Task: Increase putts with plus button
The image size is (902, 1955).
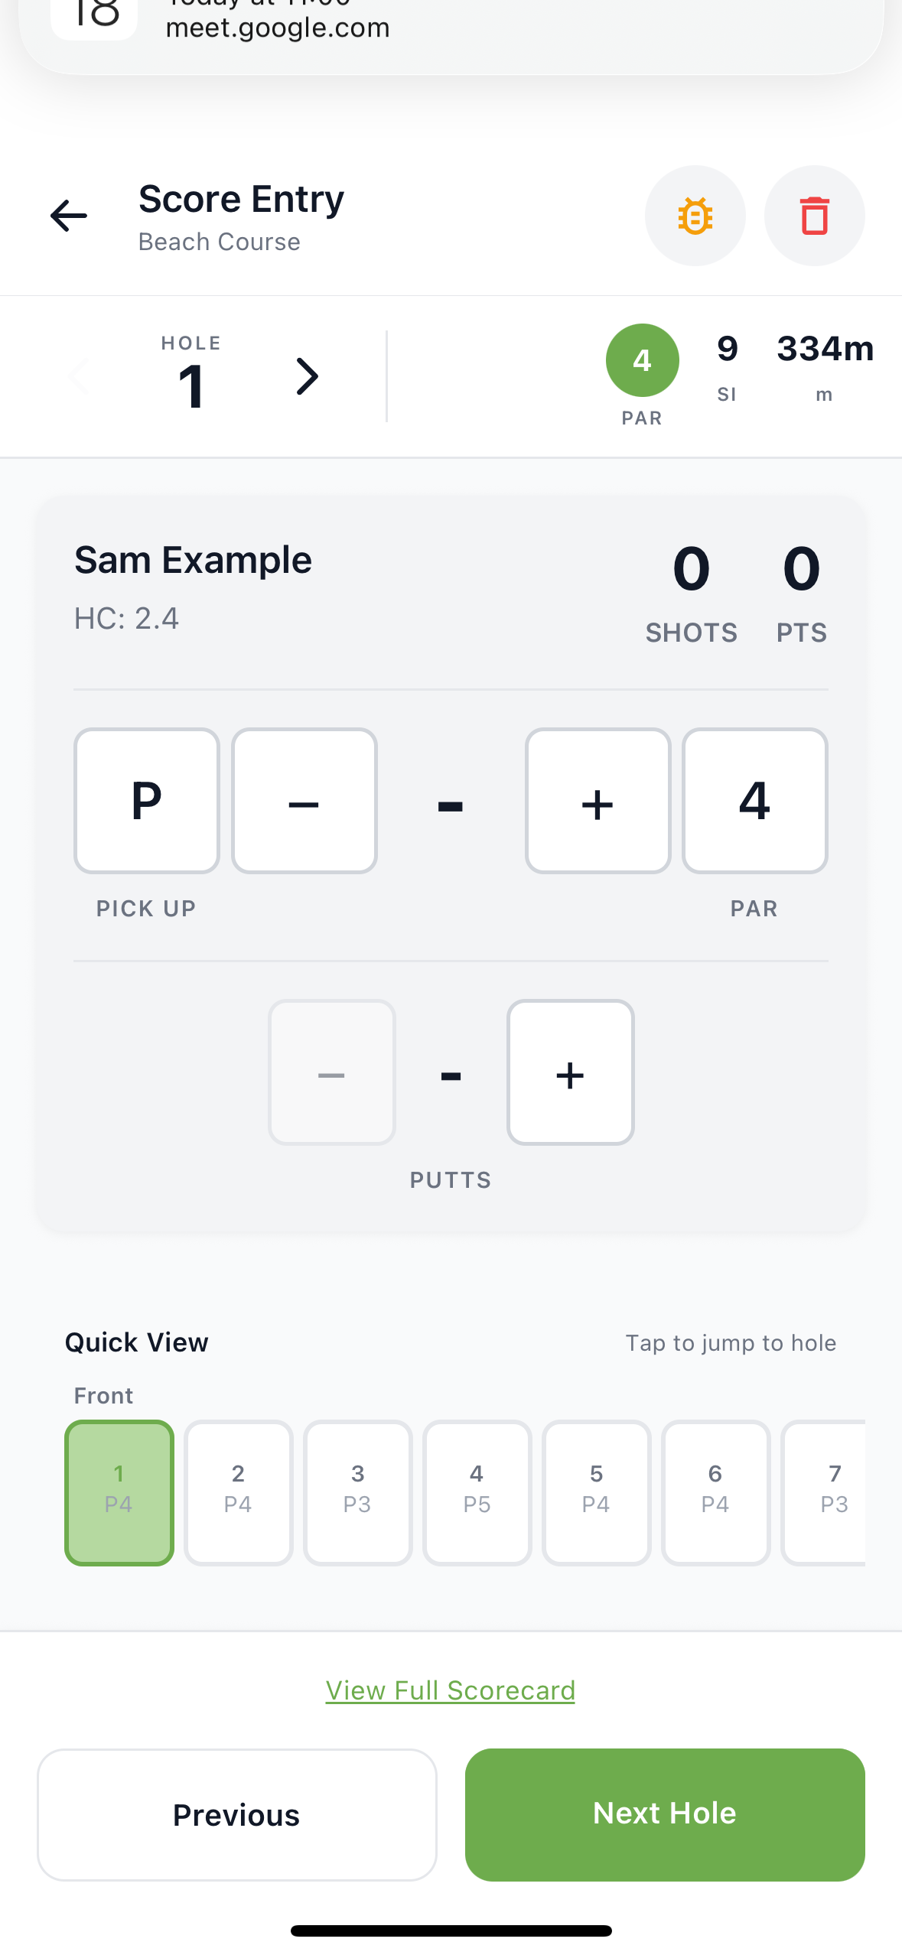Action: (570, 1072)
